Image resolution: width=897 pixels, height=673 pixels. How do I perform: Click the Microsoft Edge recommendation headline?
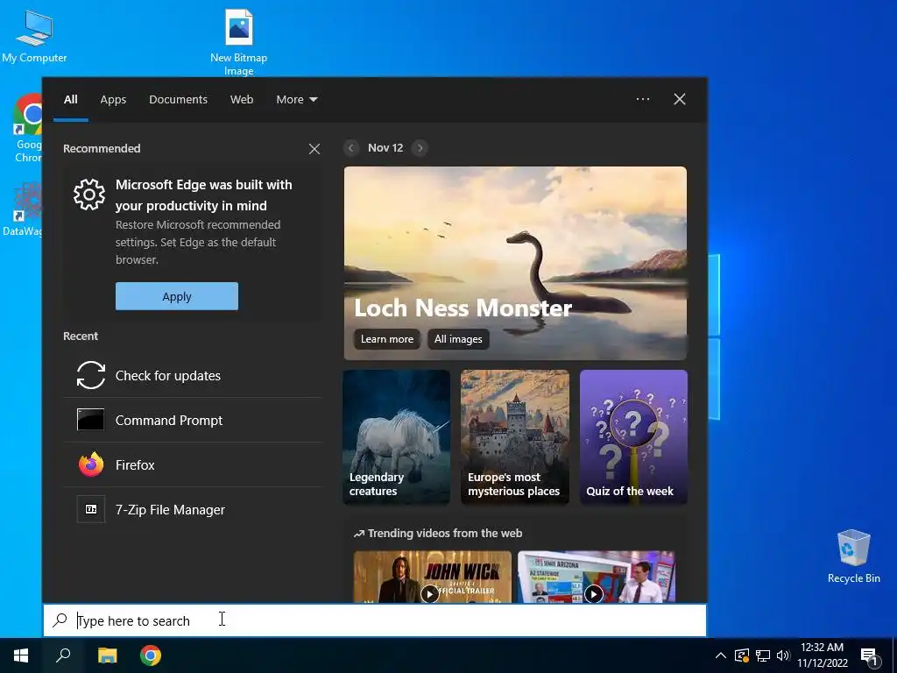[203, 195]
